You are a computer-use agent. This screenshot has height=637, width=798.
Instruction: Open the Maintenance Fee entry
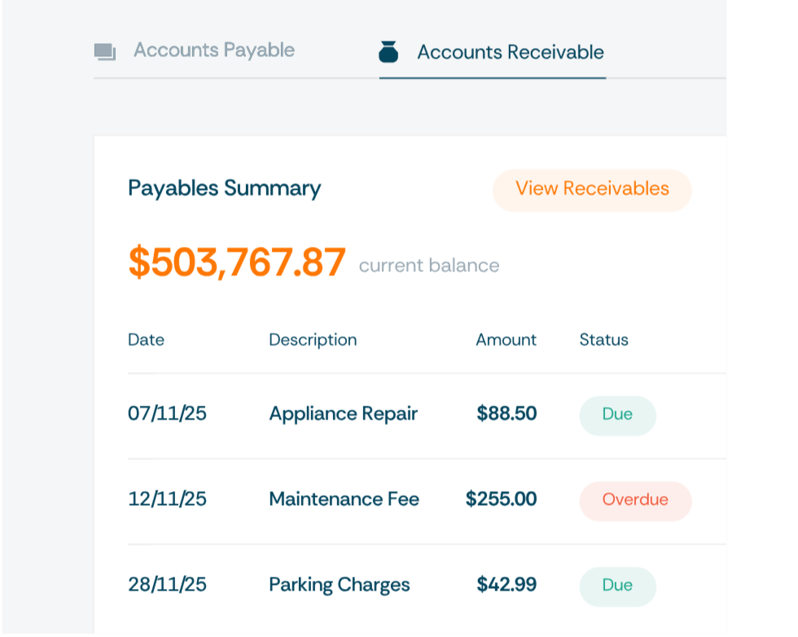pyautogui.click(x=344, y=500)
